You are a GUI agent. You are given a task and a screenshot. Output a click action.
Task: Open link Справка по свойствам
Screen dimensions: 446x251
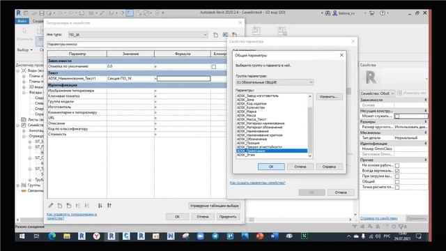[x=379, y=218]
